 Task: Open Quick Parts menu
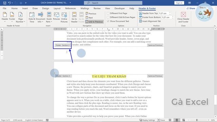[49, 17]
